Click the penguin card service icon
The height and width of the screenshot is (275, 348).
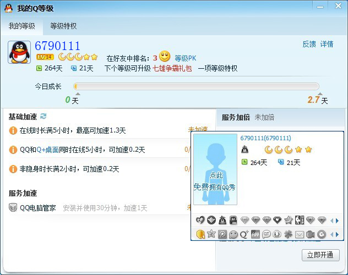point(233,220)
